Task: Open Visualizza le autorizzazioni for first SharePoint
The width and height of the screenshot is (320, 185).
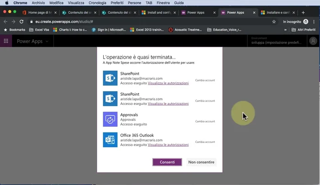Action: pos(168,83)
